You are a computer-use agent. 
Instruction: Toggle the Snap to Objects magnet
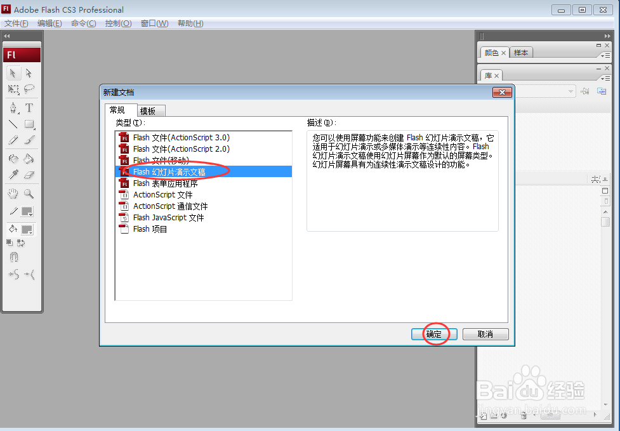pos(13,258)
